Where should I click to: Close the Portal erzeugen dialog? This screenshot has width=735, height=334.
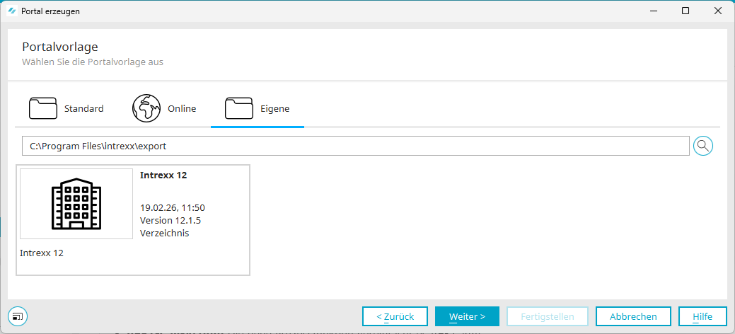tap(718, 11)
